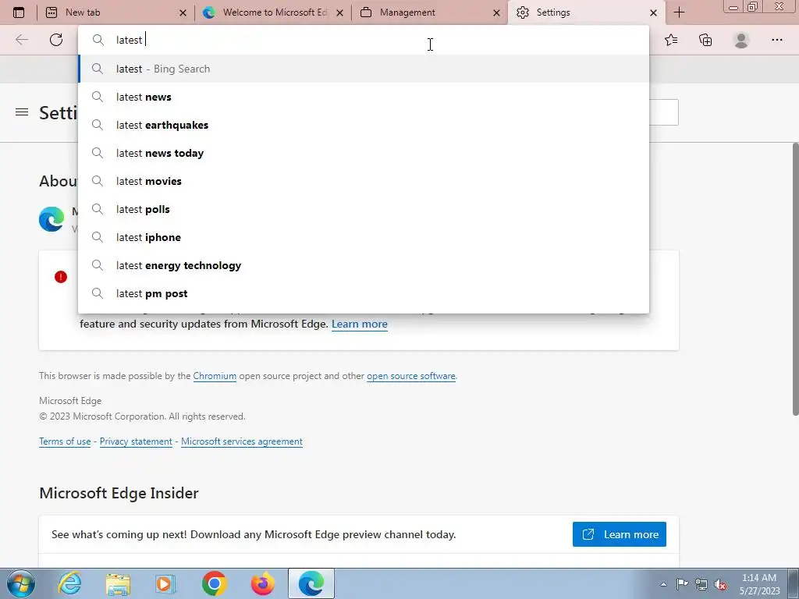Open the Collections icon
This screenshot has width=799, height=599.
705,40
